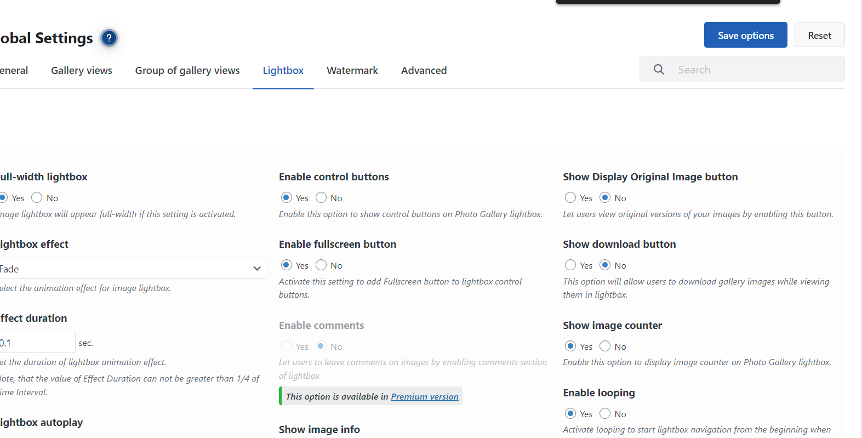862x438 pixels.
Task: Focus the Search text field
Action: (756, 70)
